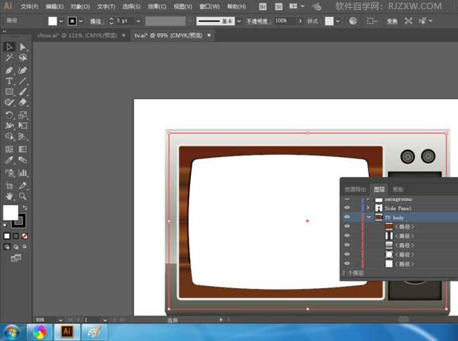The height and width of the screenshot is (341, 458).
Task: Open the 文件(F) menu
Action: coord(30,6)
